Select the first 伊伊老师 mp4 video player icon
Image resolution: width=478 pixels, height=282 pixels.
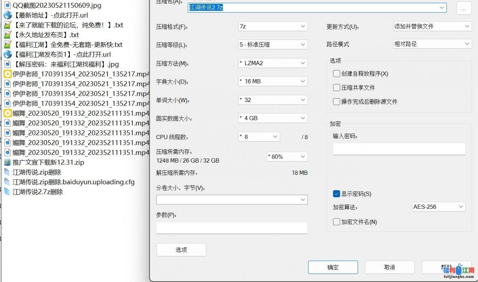click(7, 74)
